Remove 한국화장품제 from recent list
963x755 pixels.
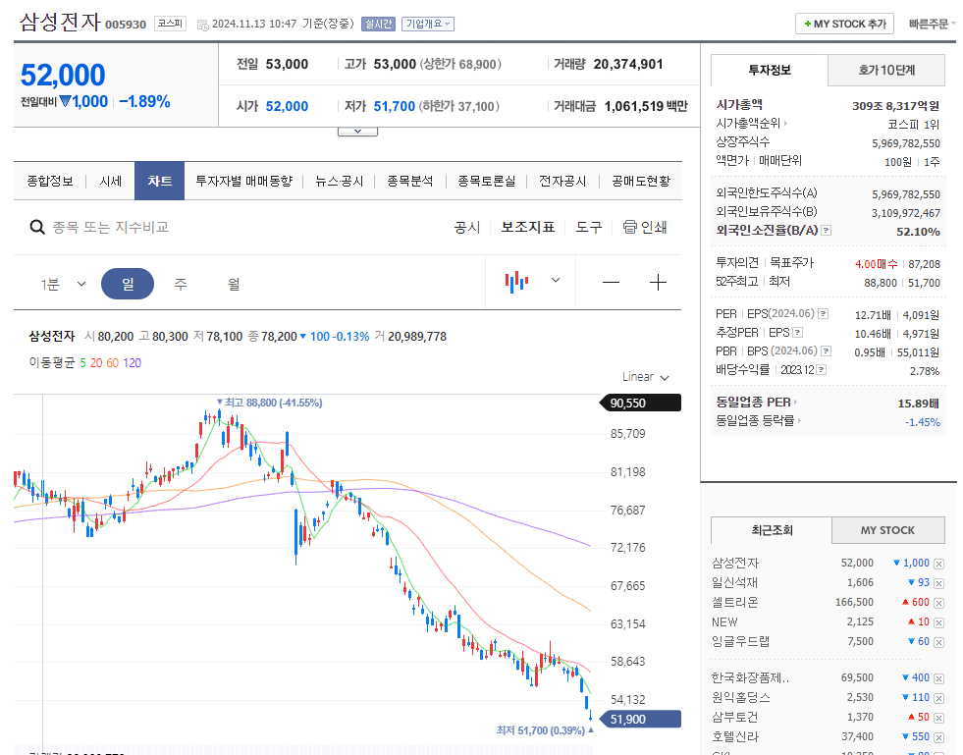tap(938, 678)
